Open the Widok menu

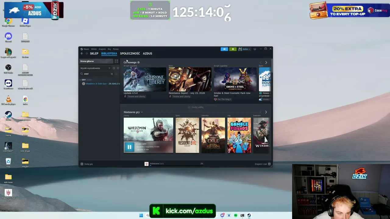point(94,49)
